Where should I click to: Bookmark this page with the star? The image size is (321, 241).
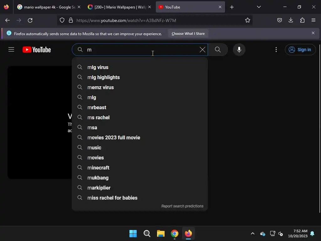[248, 20]
